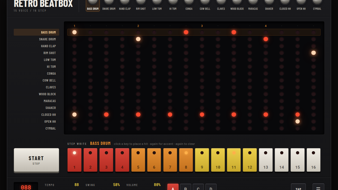Hit step write key 11
Image resolution: width=338 pixels, height=190 pixels.
point(234,160)
